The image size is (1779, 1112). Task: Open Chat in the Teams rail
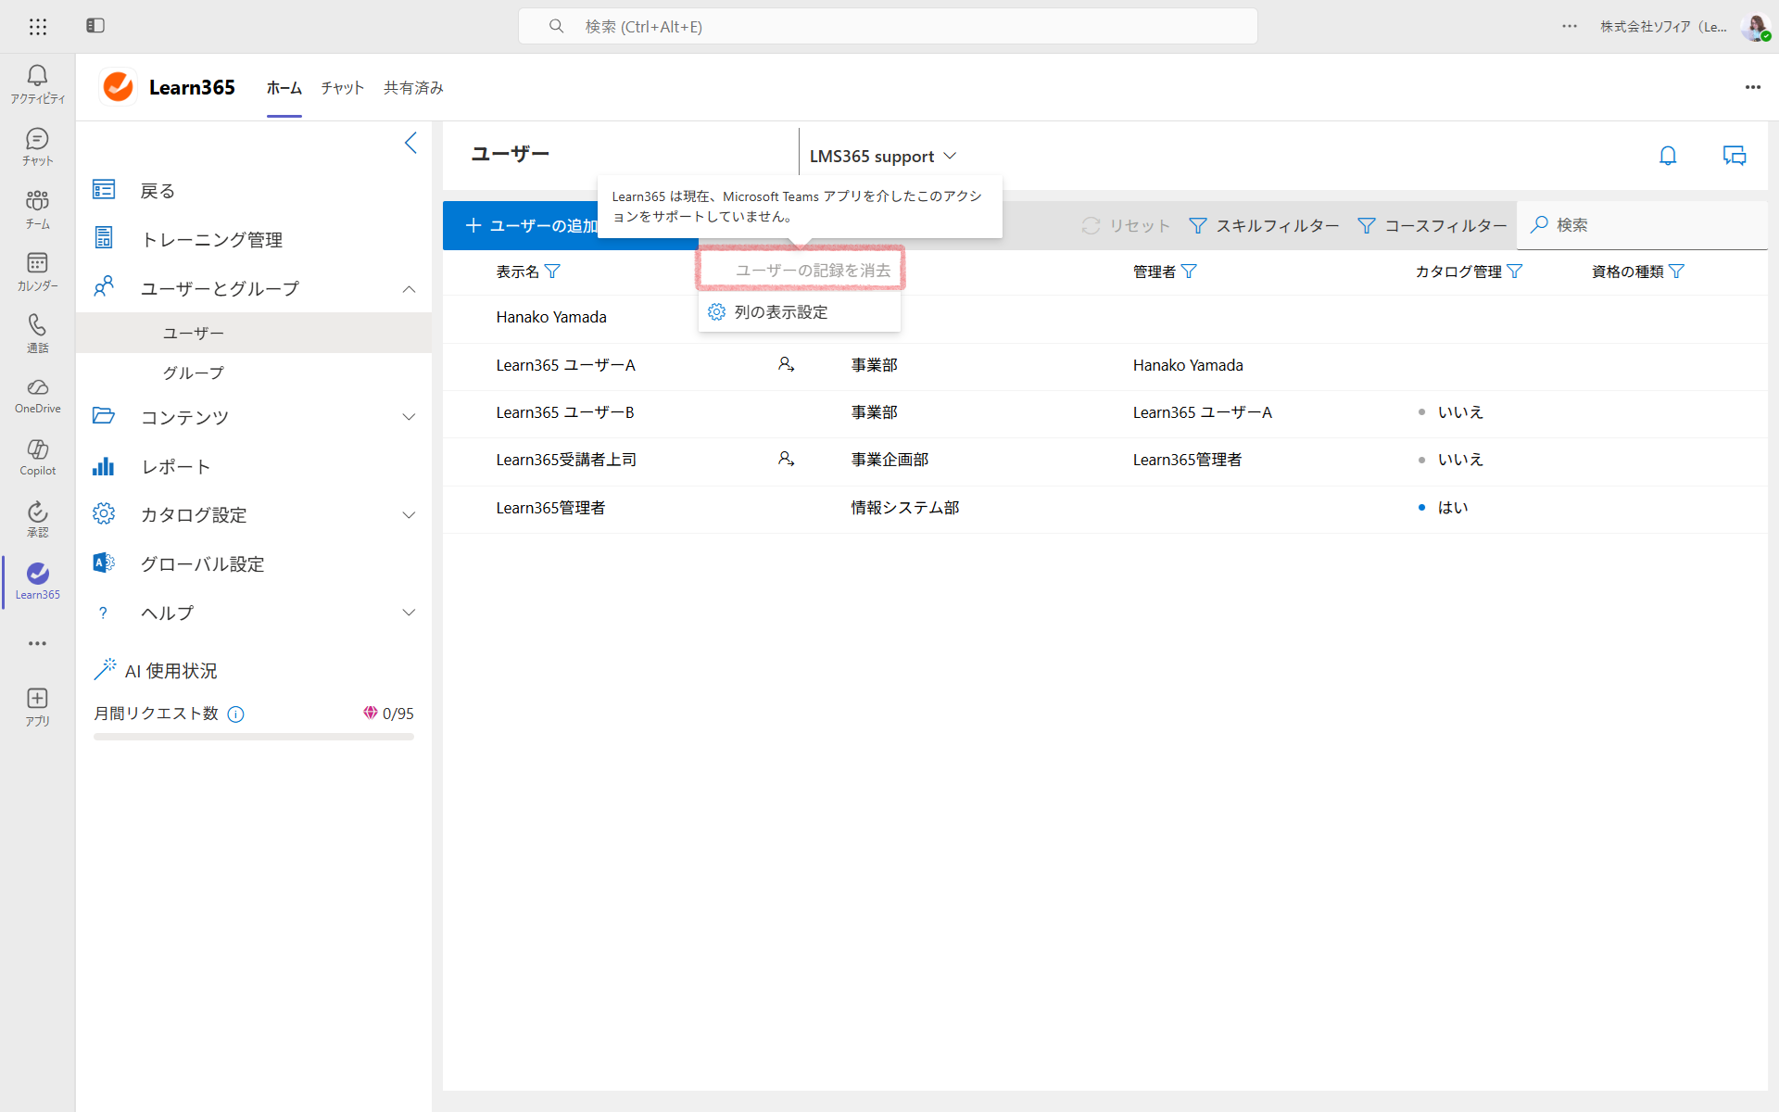(38, 147)
